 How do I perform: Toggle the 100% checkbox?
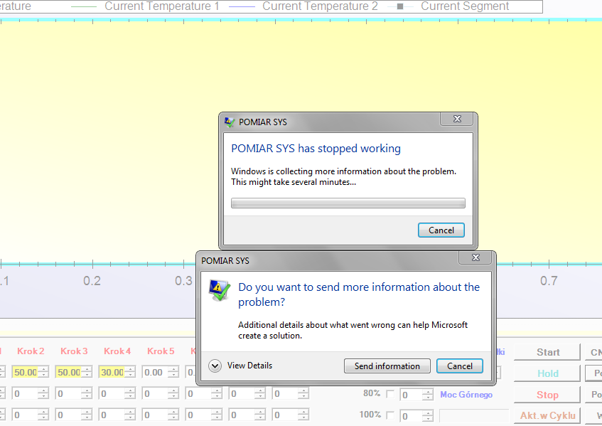(x=390, y=415)
